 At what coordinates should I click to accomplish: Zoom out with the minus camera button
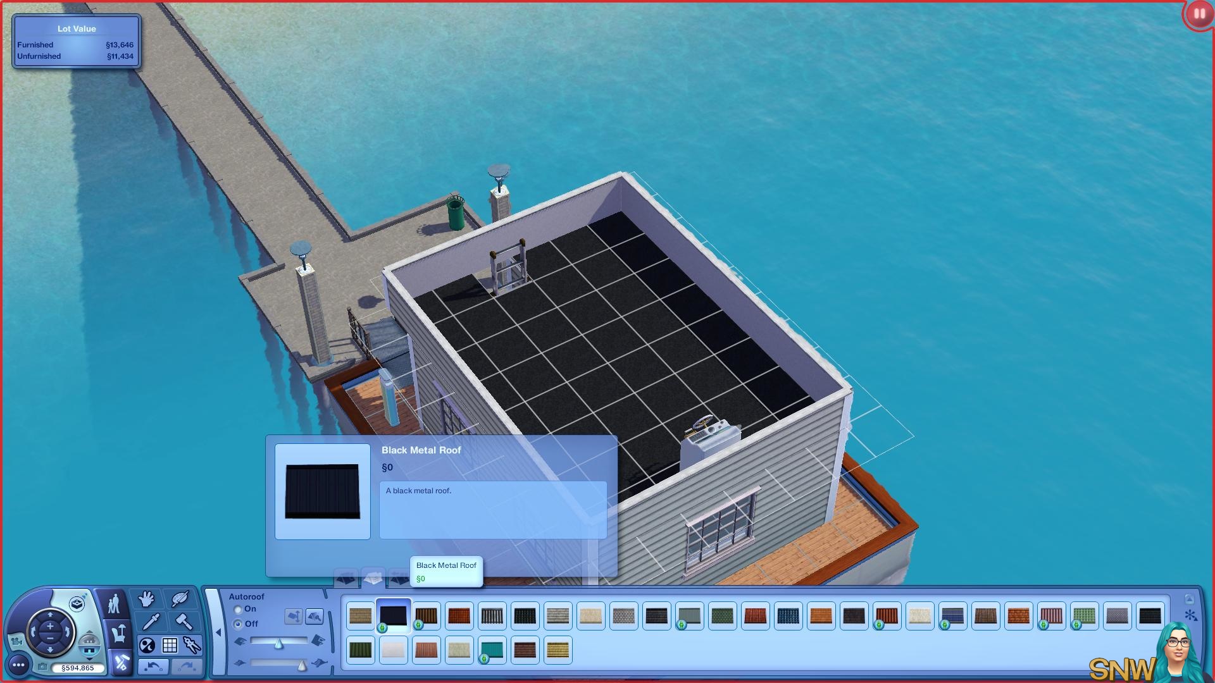coord(50,638)
